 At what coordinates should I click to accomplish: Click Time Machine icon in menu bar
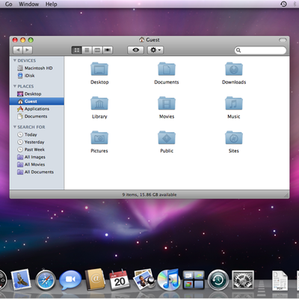point(283,4)
